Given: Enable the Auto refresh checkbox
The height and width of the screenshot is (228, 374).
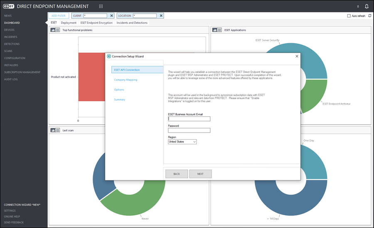Looking at the screenshot, I should [349, 16].
